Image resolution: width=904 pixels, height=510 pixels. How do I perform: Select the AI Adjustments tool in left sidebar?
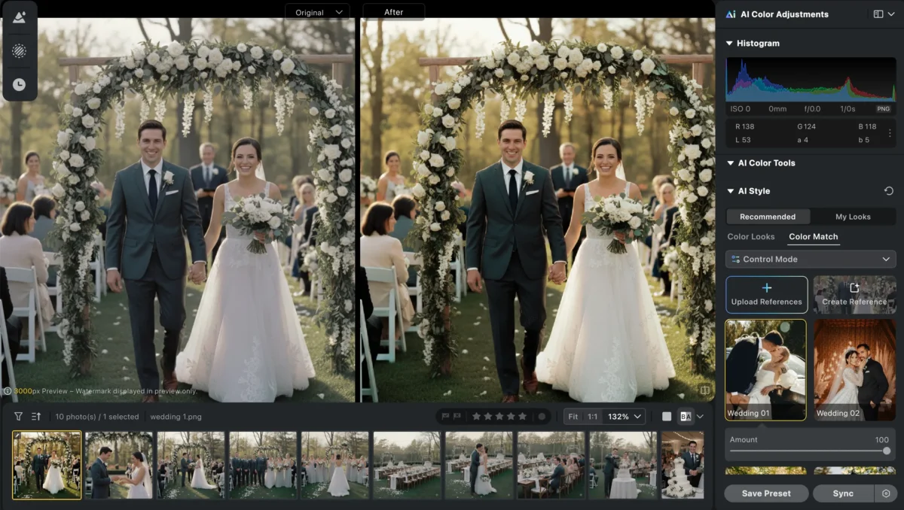(x=20, y=17)
